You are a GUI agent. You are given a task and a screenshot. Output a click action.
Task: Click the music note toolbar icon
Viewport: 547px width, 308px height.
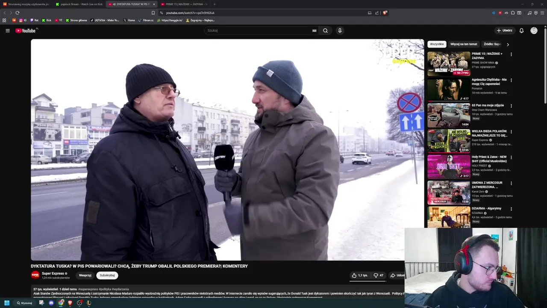[529, 13]
